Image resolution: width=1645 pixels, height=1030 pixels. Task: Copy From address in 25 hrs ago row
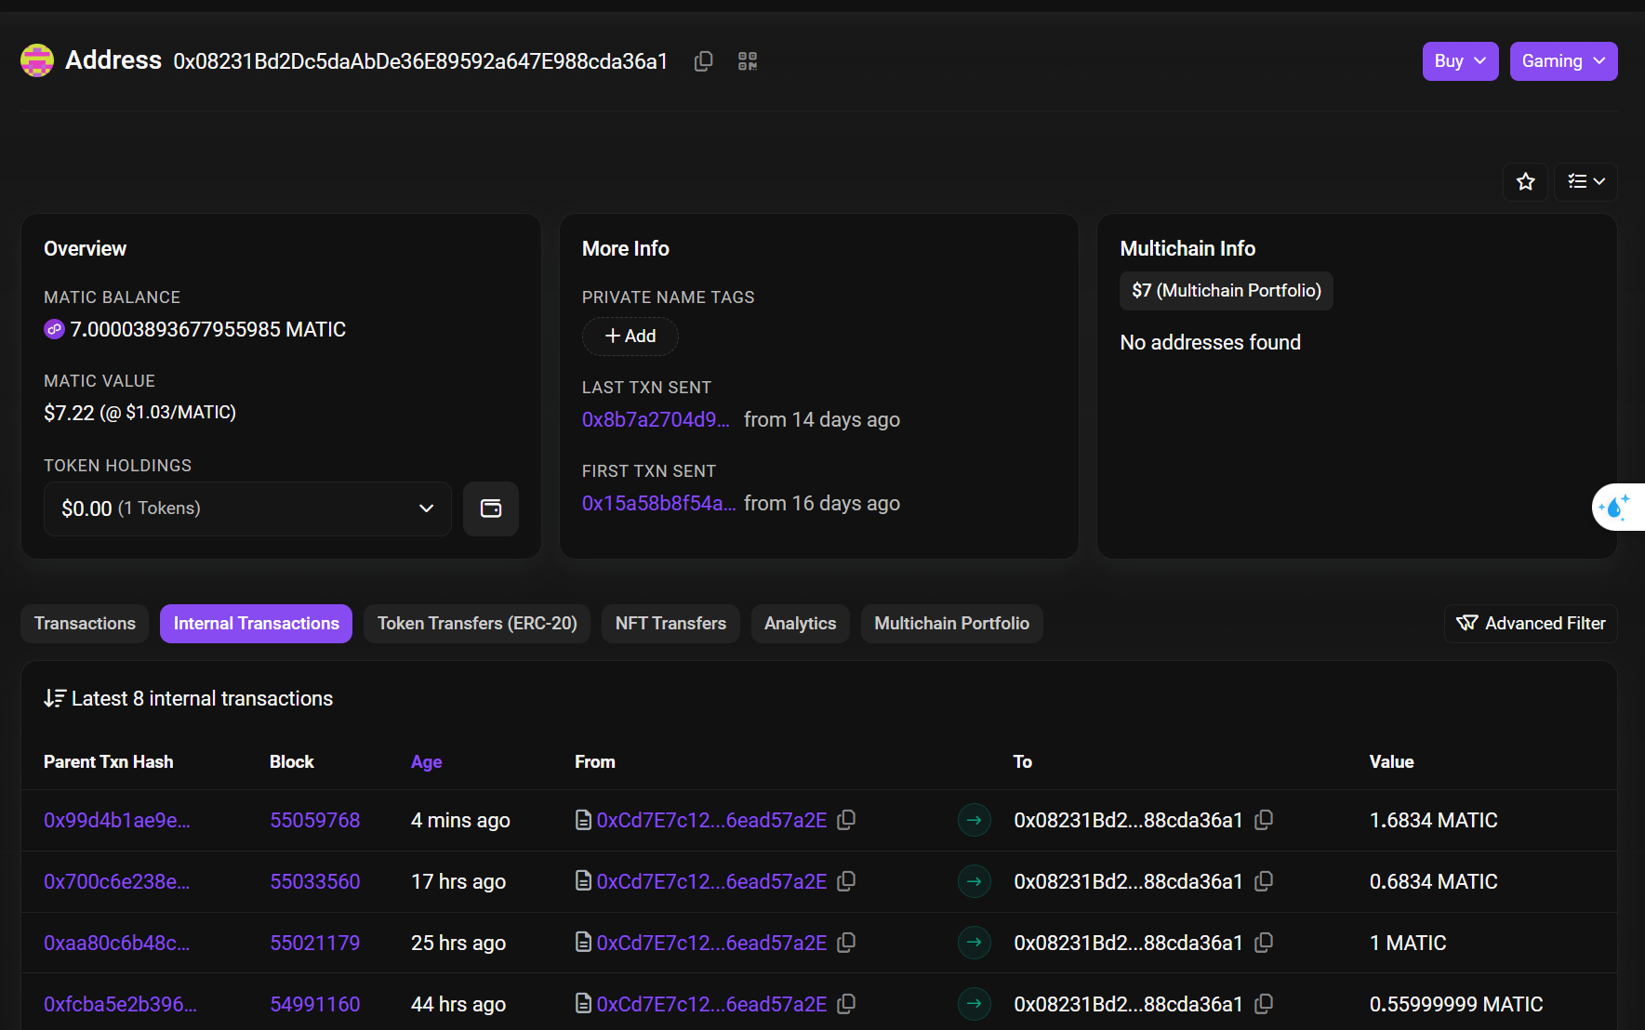[846, 943]
